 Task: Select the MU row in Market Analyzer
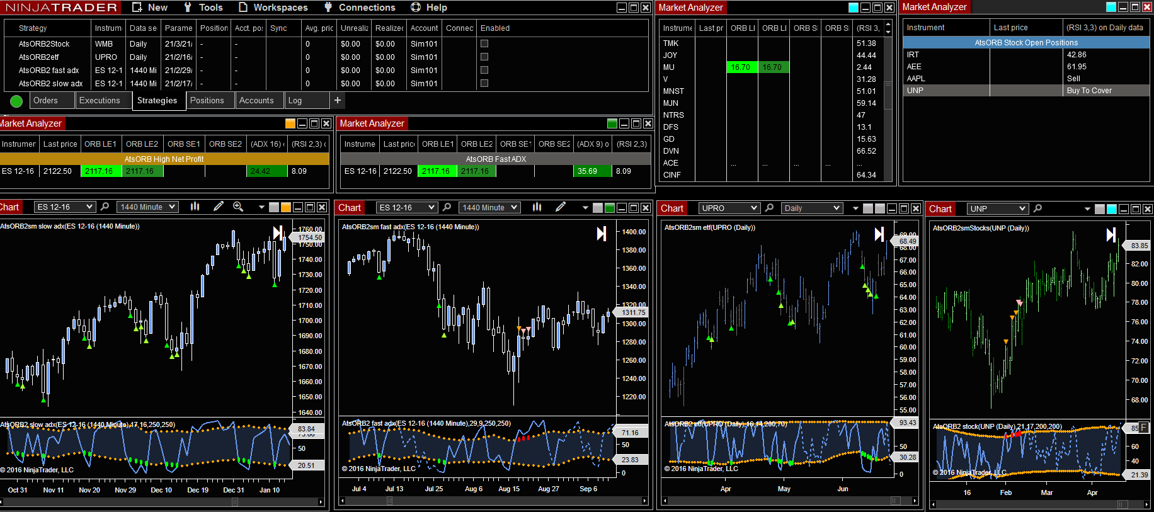[x=771, y=67]
